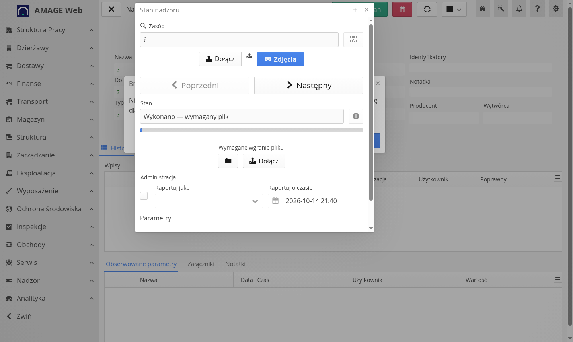The image size is (573, 342).
Task: Open the state info icon button
Action: 356,116
